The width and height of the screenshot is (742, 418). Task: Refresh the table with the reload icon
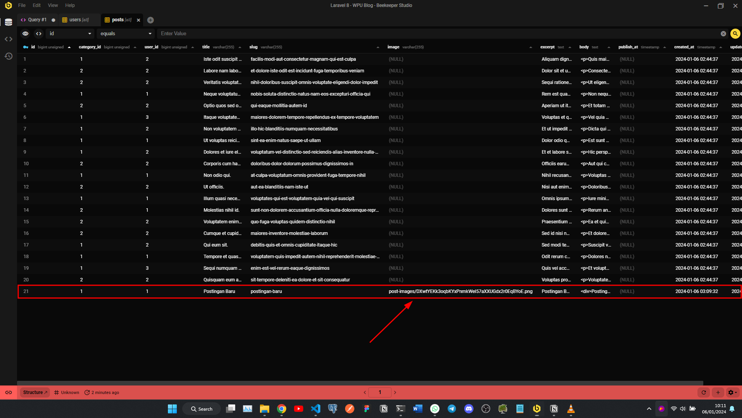(704, 392)
